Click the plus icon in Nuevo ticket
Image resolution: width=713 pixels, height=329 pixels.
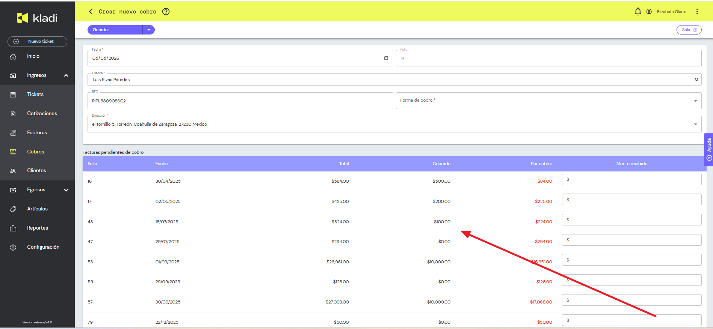coord(16,42)
